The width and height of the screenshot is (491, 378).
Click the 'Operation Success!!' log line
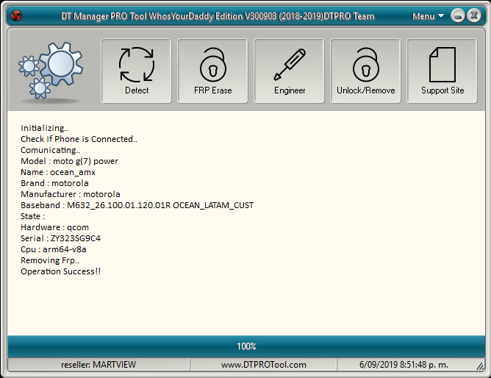click(x=60, y=271)
